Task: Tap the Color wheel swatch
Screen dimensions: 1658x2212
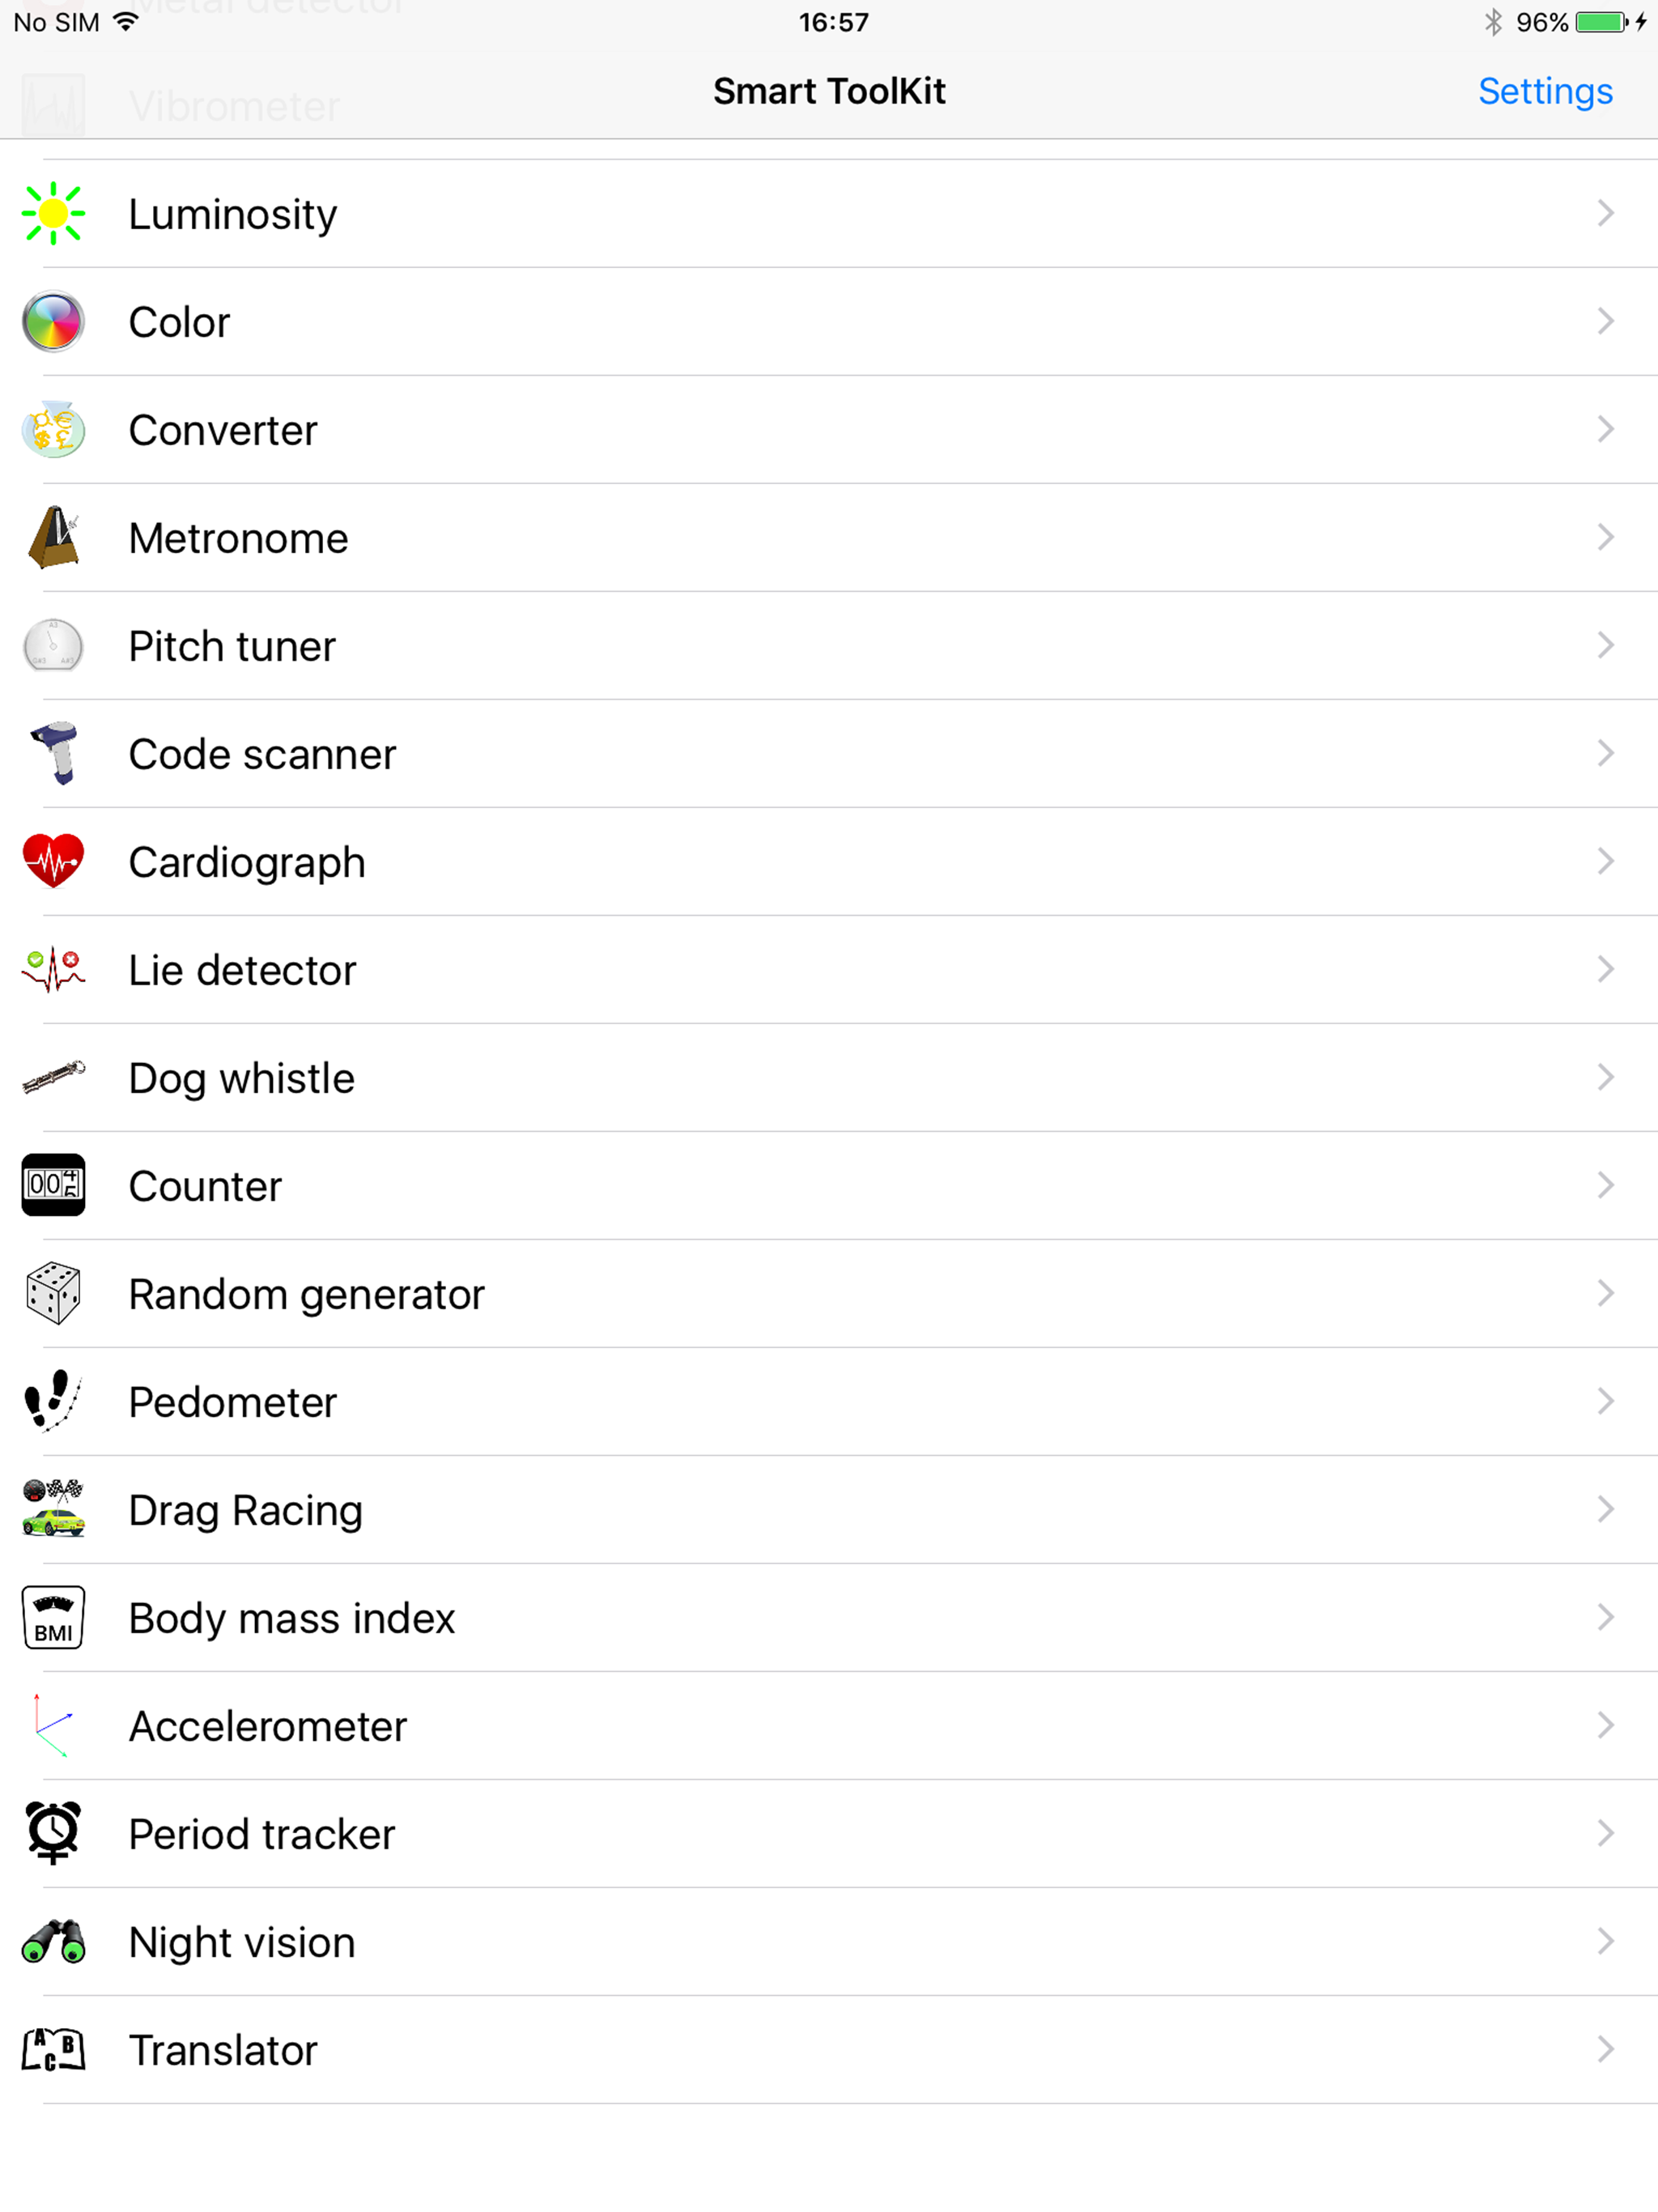Action: point(54,321)
